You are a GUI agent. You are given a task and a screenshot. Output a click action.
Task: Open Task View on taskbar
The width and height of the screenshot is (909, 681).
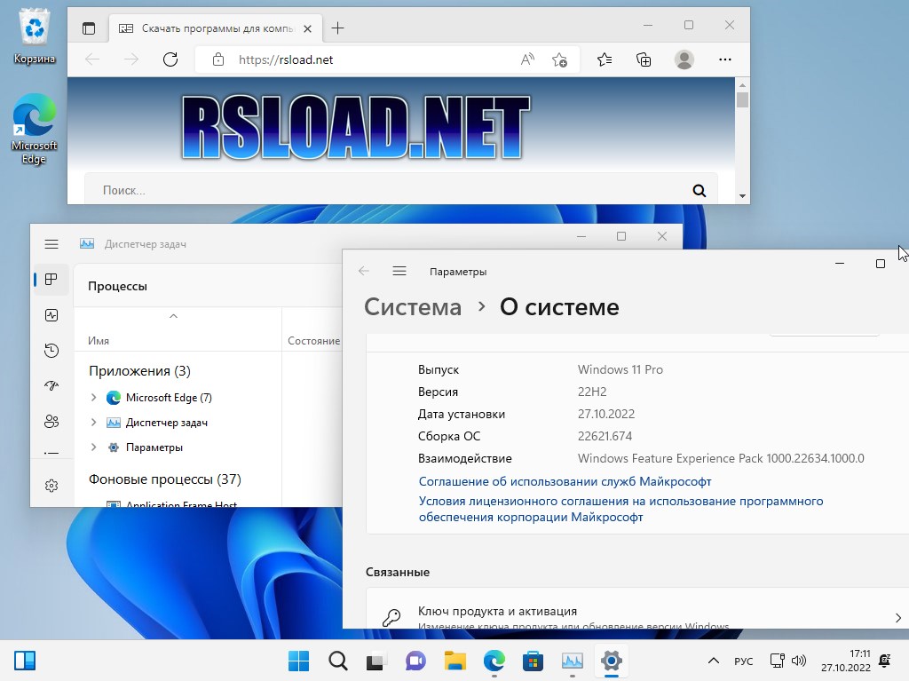[376, 660]
